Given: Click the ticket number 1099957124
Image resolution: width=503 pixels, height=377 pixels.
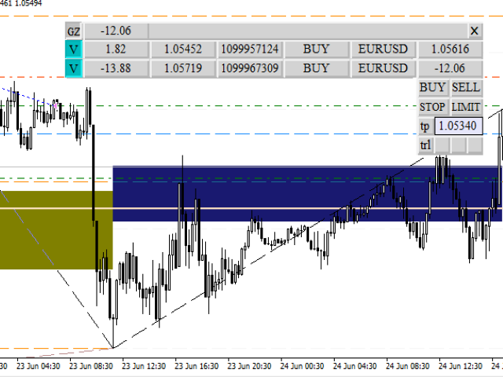Looking at the screenshot, I should point(250,49).
